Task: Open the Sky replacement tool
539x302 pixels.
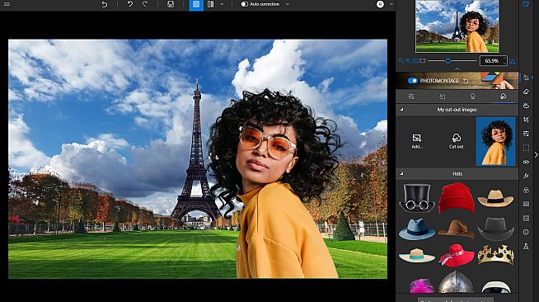Action: [x=526, y=106]
